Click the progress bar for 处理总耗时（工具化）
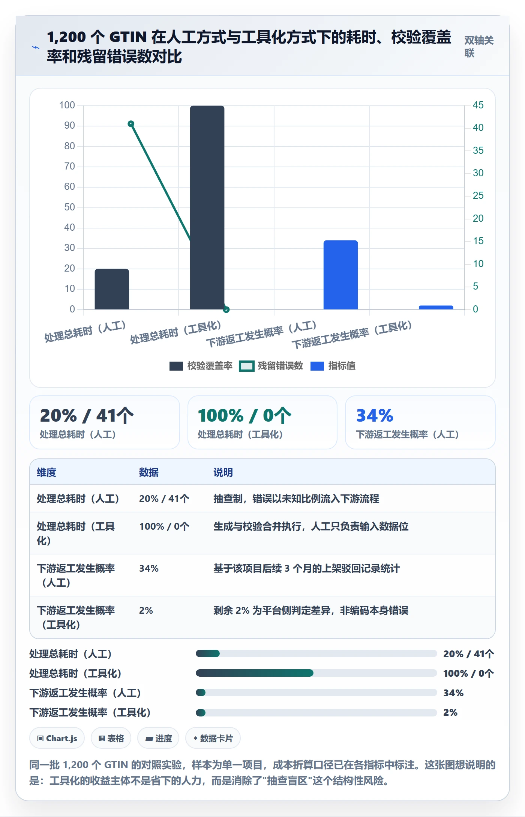The width and height of the screenshot is (525, 817). pyautogui.click(x=316, y=673)
